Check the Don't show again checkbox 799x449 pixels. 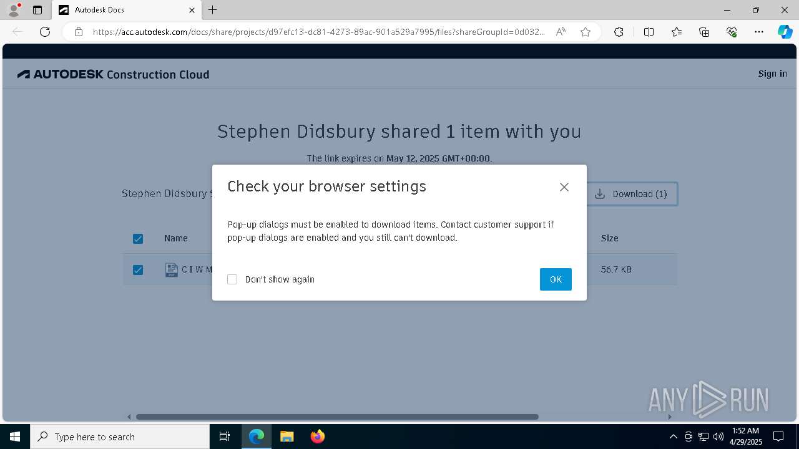(232, 279)
